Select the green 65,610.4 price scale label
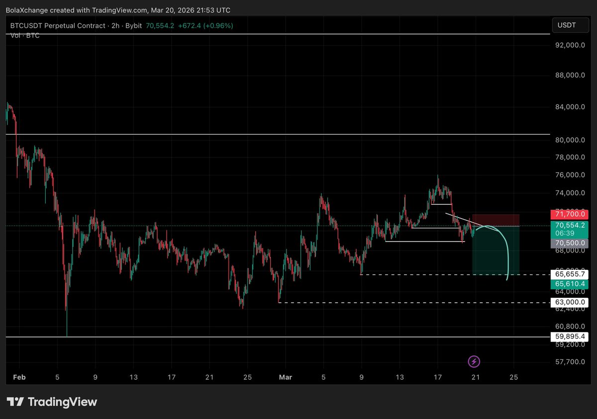This screenshot has height=419, width=597. pos(569,283)
